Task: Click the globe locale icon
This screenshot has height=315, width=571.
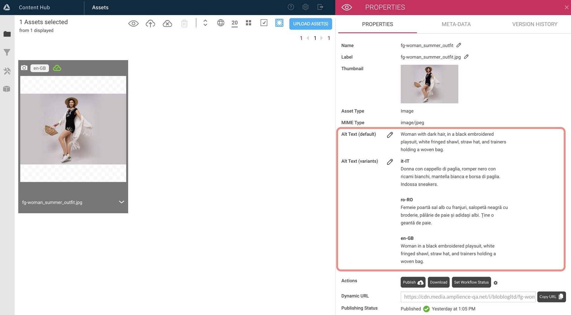Action: coord(221,23)
